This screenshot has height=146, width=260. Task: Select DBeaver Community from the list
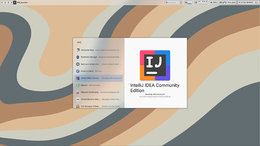(99, 92)
